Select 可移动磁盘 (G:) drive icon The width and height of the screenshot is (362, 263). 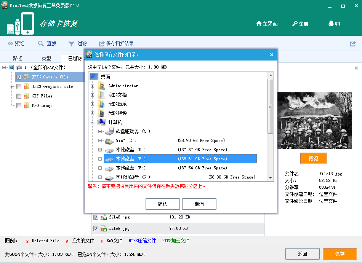(109, 177)
